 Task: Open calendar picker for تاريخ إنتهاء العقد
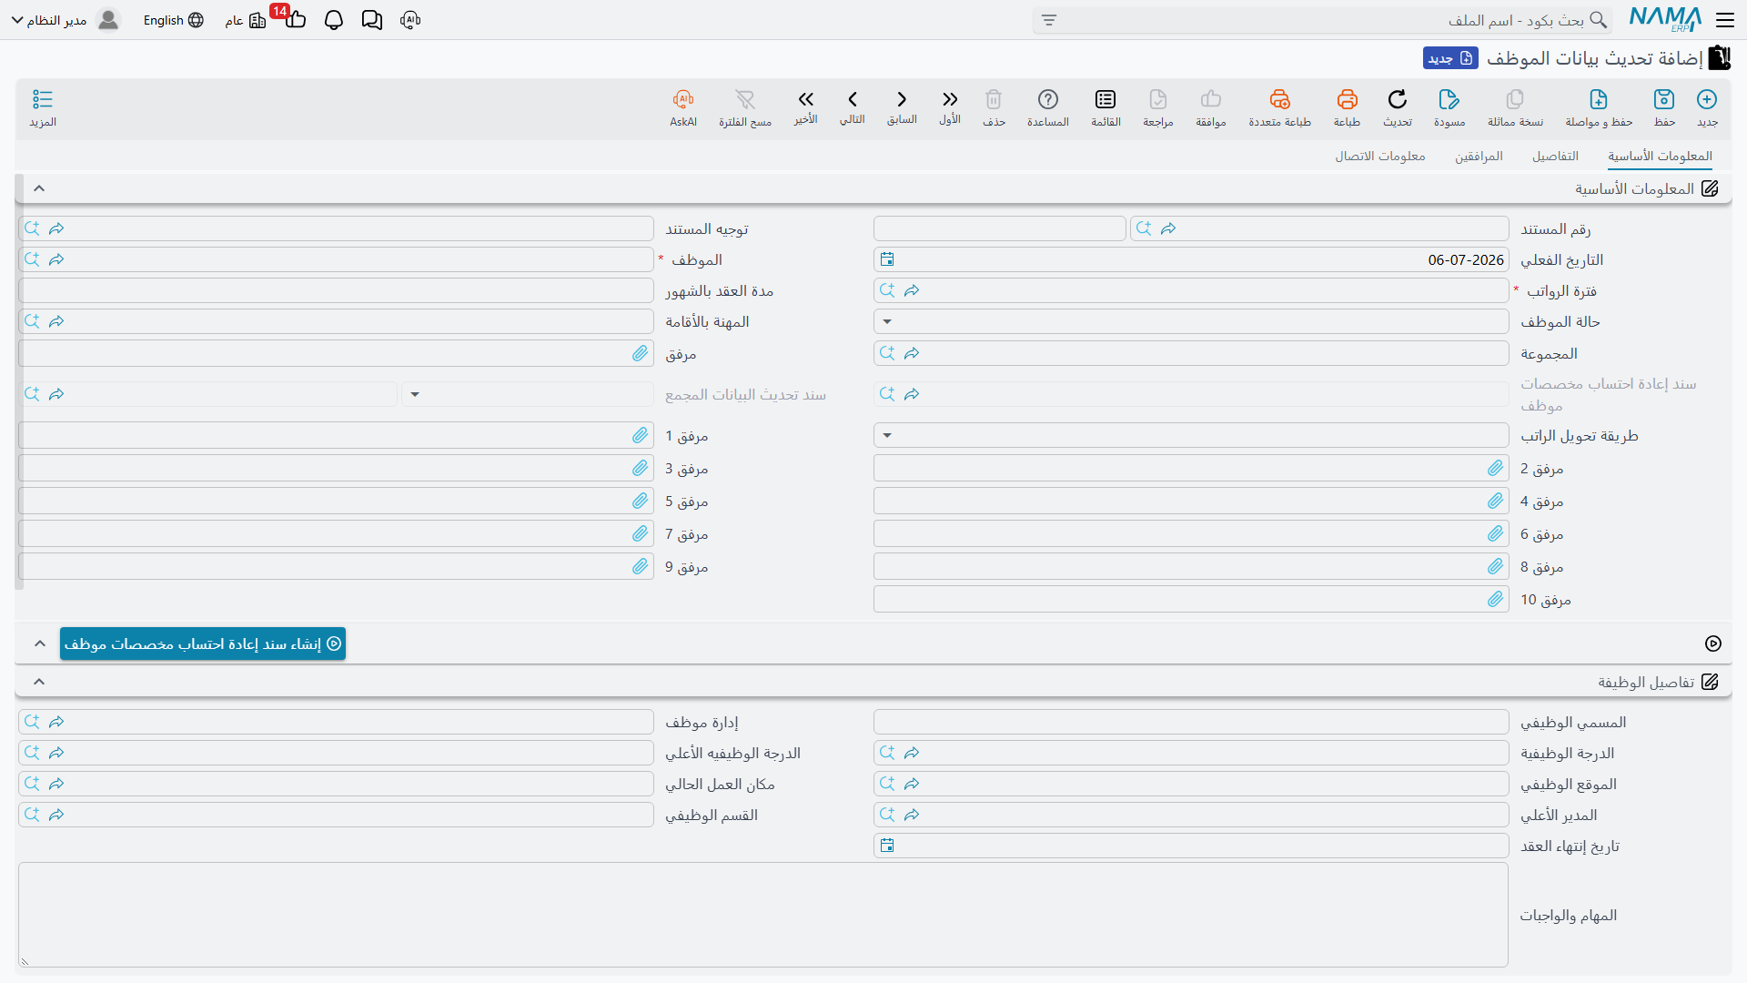pyautogui.click(x=887, y=846)
